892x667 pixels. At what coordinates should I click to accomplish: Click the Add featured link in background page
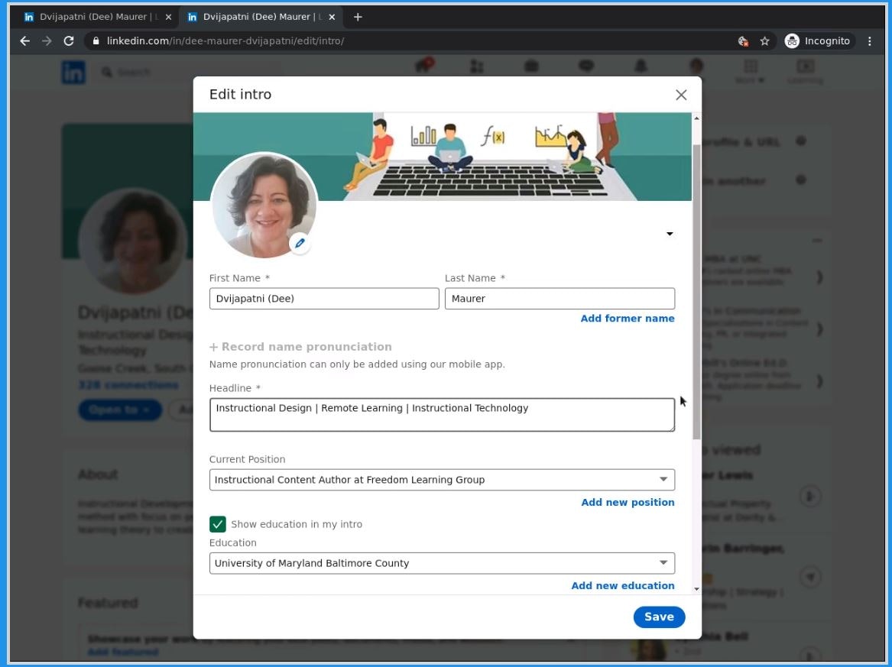(x=123, y=652)
